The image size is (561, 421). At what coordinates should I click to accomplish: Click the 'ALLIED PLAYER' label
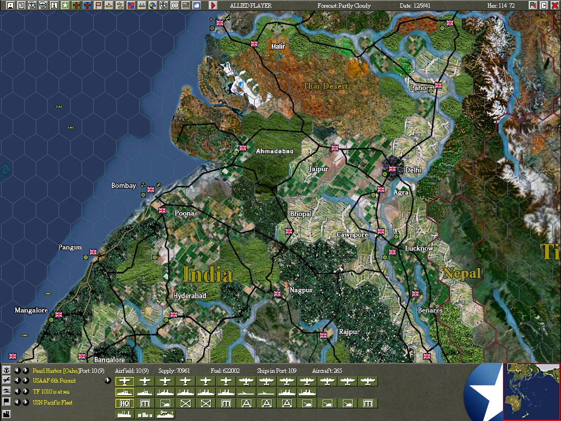click(x=250, y=5)
